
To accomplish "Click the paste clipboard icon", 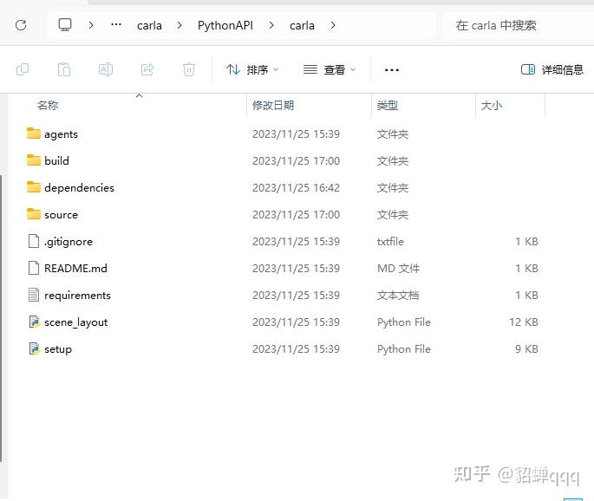I will [64, 69].
